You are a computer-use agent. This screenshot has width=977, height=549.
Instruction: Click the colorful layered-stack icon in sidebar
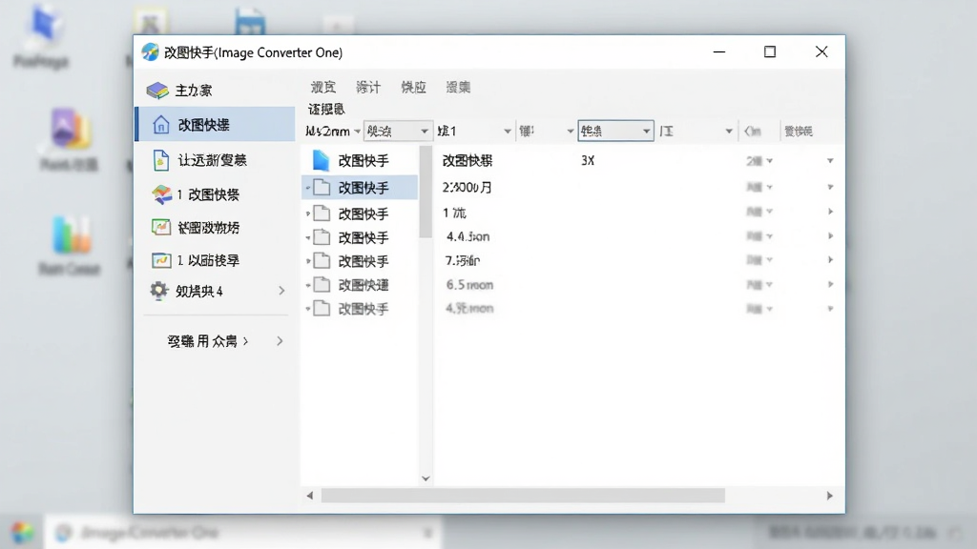[161, 194]
